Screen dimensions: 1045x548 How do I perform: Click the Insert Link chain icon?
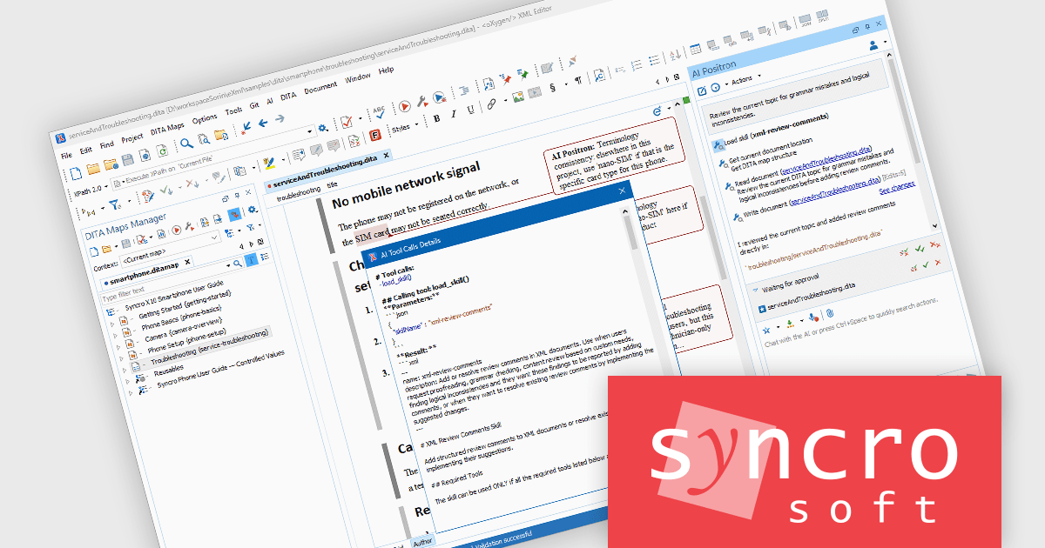491,104
